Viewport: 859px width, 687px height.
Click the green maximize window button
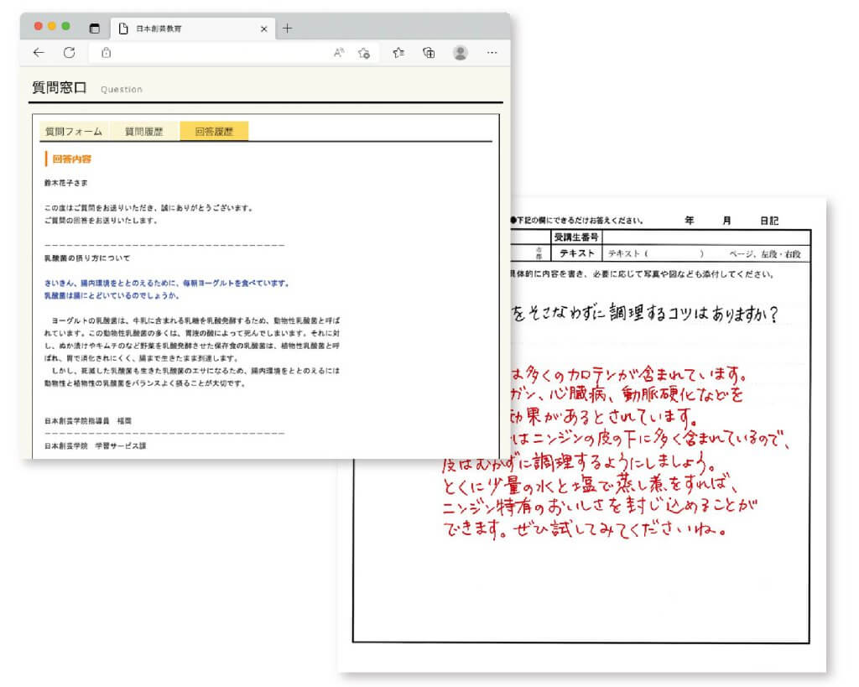click(x=66, y=26)
